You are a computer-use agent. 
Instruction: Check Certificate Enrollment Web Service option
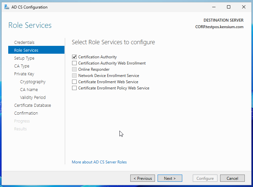pyautogui.click(x=74, y=82)
